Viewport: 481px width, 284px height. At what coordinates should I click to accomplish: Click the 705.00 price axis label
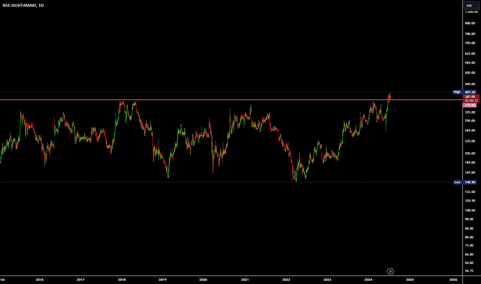coord(470,43)
